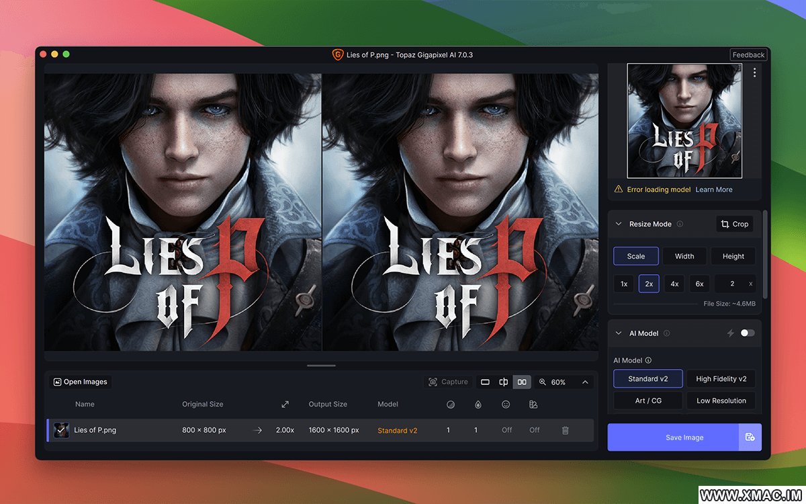Screen dimensions: 806x504
Task: Click the Lies of P preview thumbnail in sidebar
Action: point(684,121)
